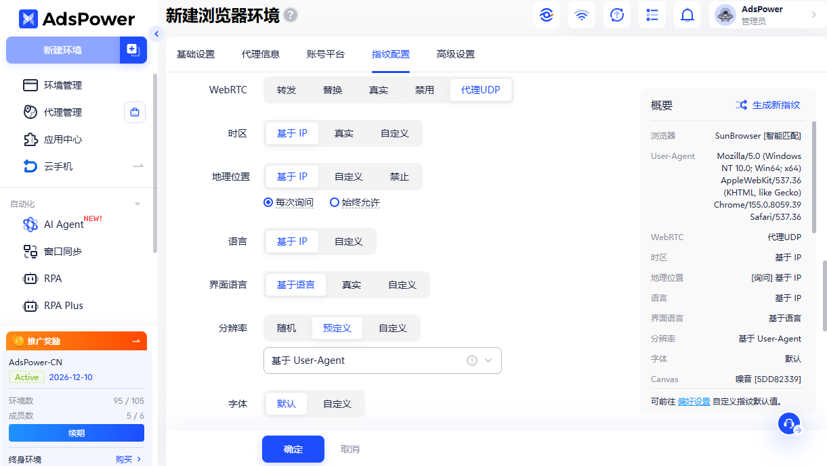Set 字体 to 自定义

[x=337, y=404]
